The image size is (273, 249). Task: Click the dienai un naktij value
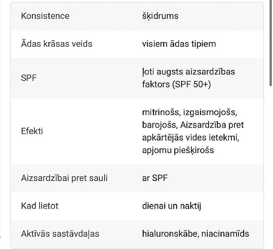[x=172, y=206]
